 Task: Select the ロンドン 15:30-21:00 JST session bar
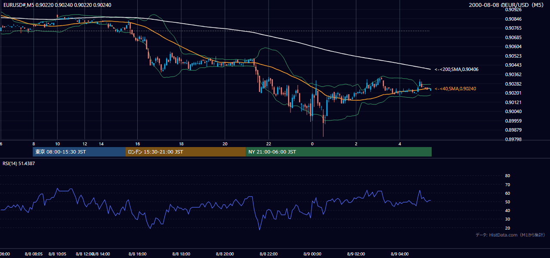[x=186, y=152]
